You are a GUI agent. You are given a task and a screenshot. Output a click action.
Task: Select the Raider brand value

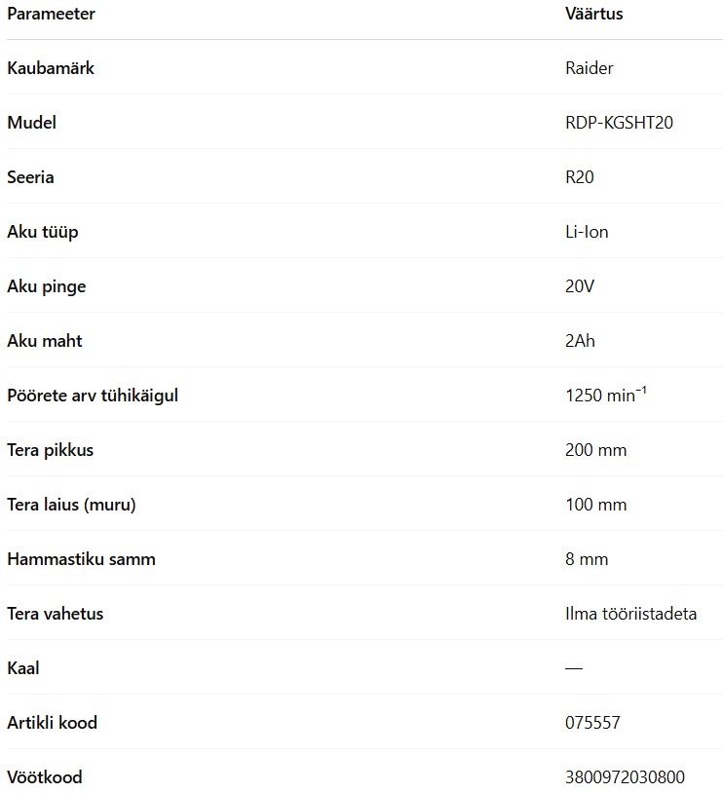[x=589, y=68]
